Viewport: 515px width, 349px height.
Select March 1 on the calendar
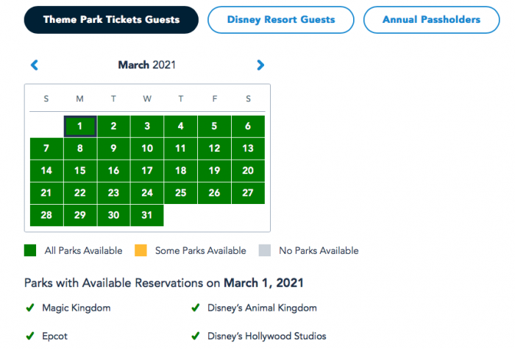80,126
